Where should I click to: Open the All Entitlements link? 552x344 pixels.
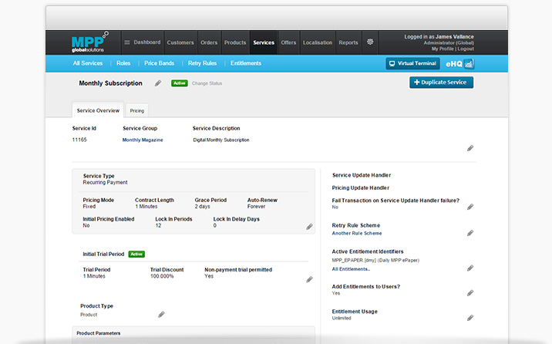click(x=351, y=269)
